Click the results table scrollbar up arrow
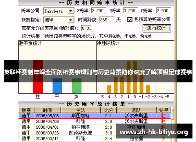196x142 pixels. (x=172, y=110)
